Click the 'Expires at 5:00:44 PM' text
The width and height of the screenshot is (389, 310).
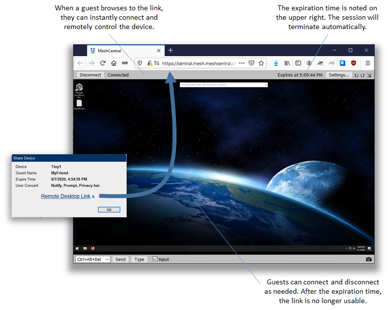pyautogui.click(x=300, y=75)
